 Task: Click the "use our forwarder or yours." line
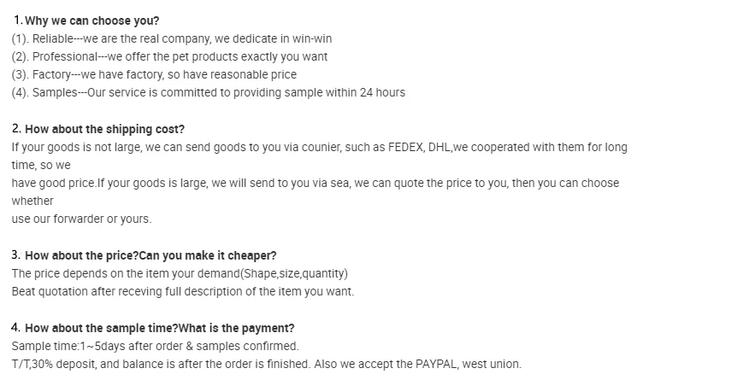click(81, 219)
